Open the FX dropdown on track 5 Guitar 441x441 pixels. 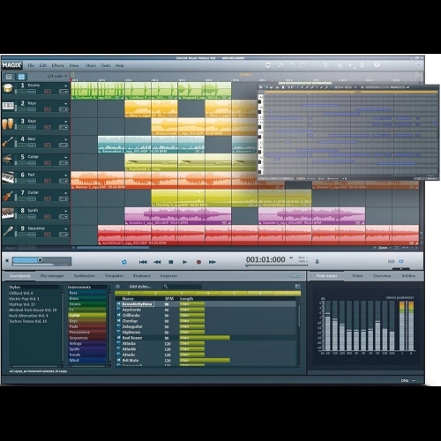coord(64,163)
